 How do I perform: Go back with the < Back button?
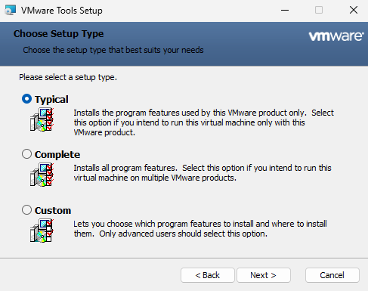[x=208, y=275]
